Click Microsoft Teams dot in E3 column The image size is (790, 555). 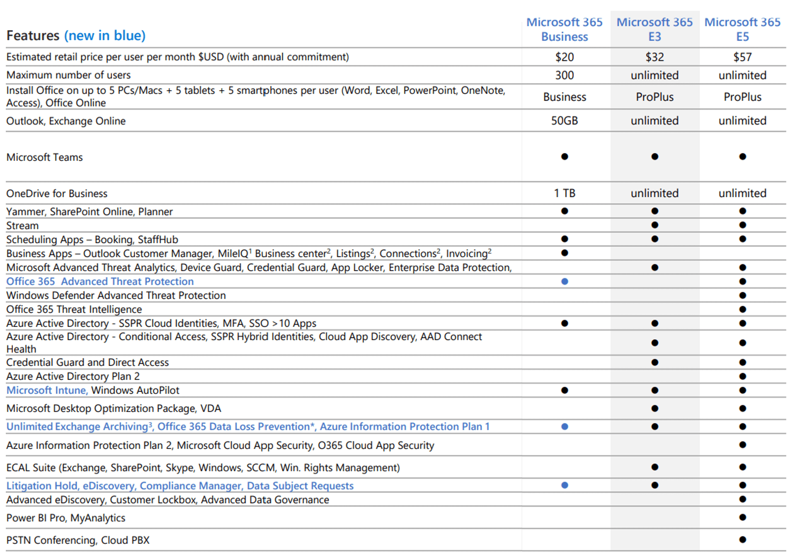[x=654, y=157]
